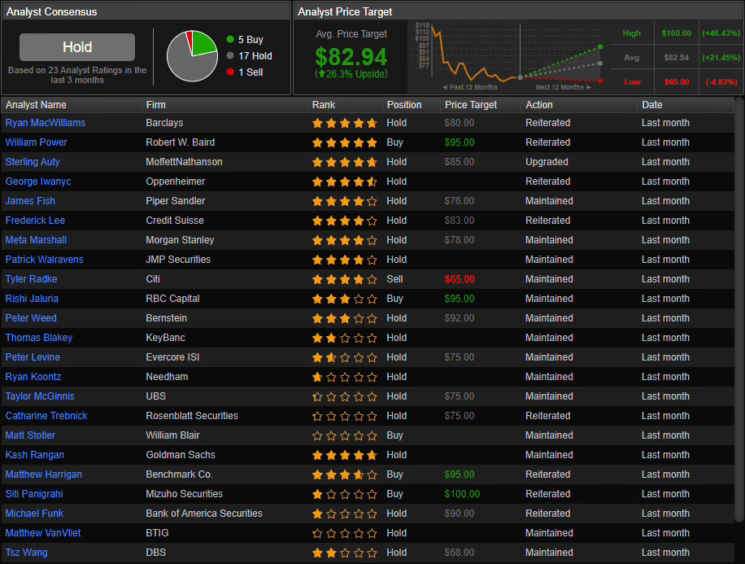The width and height of the screenshot is (745, 564).
Task: Open Tsz Wang analyst link
Action: [x=26, y=552]
